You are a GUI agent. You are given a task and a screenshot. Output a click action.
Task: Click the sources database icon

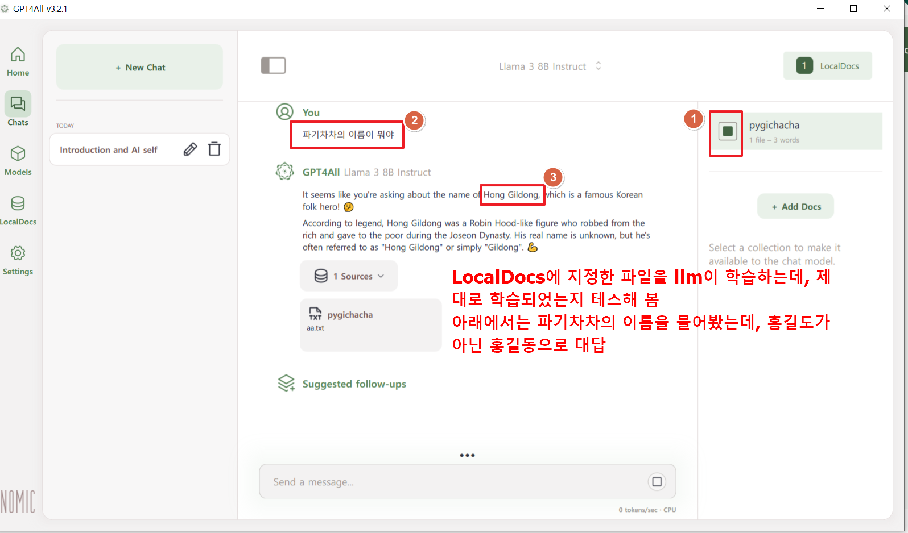[321, 276]
